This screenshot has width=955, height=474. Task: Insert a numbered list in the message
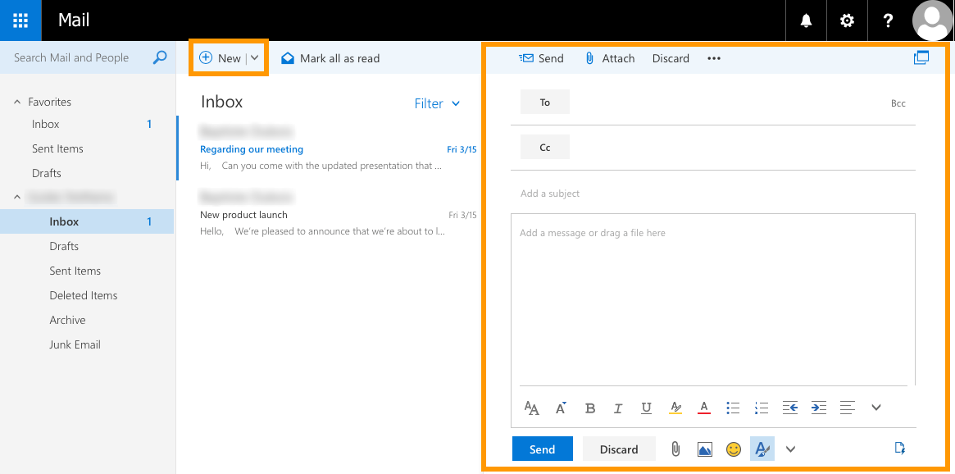(x=762, y=408)
